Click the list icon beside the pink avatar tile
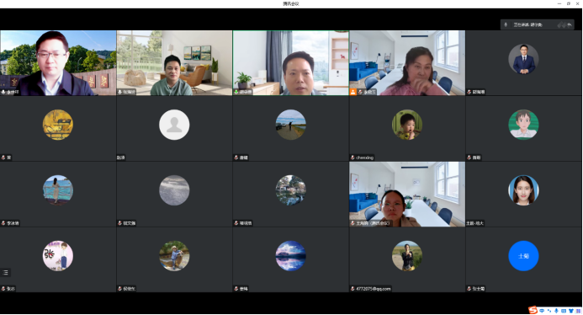Screen dimensions: 583x315 tap(5, 273)
